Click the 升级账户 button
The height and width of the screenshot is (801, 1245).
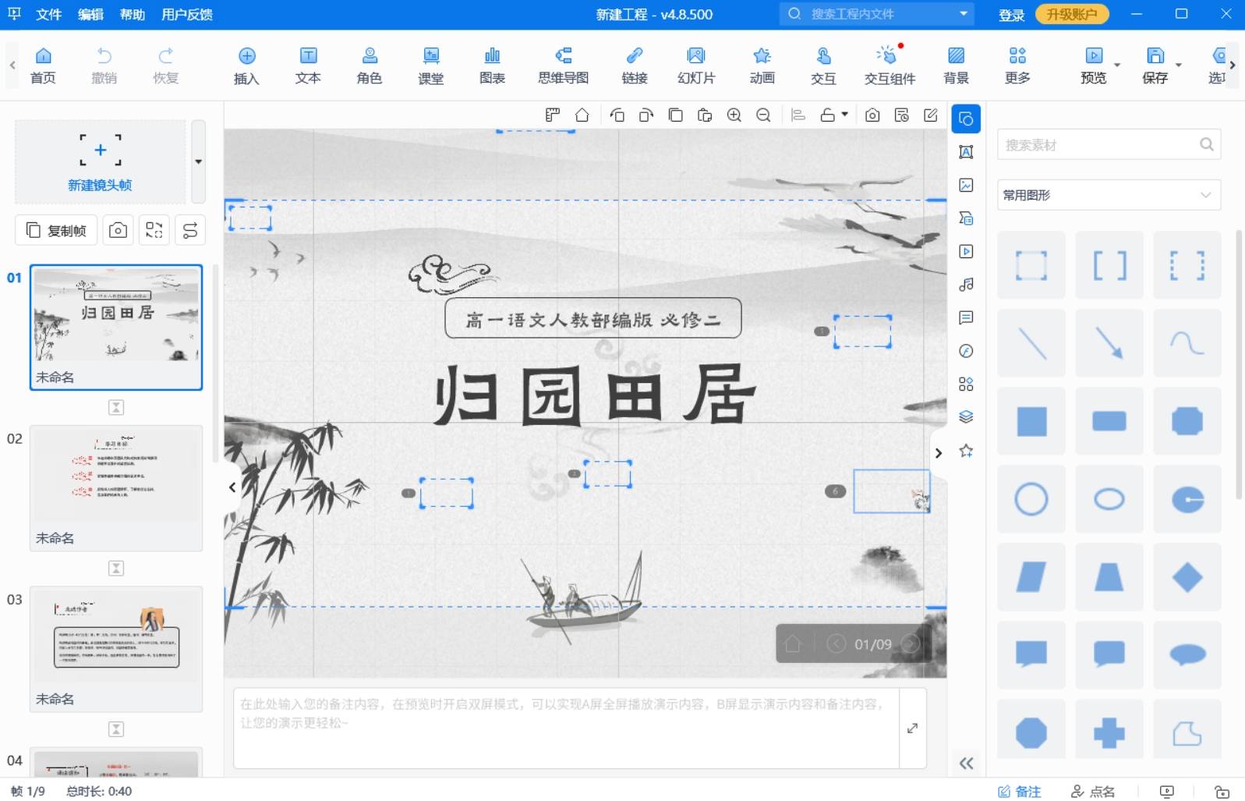[1071, 14]
